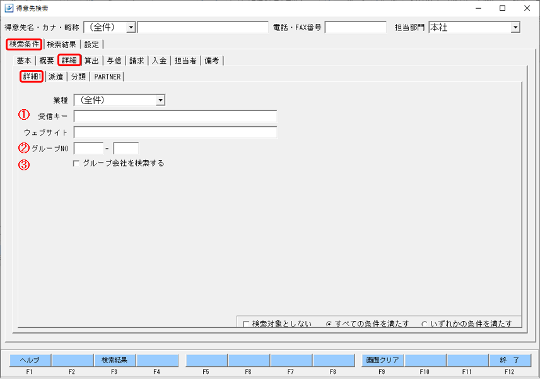Viewport: 540px width, 379px height.
Task: Click the ヘルプ F1 button
Action: (30, 360)
